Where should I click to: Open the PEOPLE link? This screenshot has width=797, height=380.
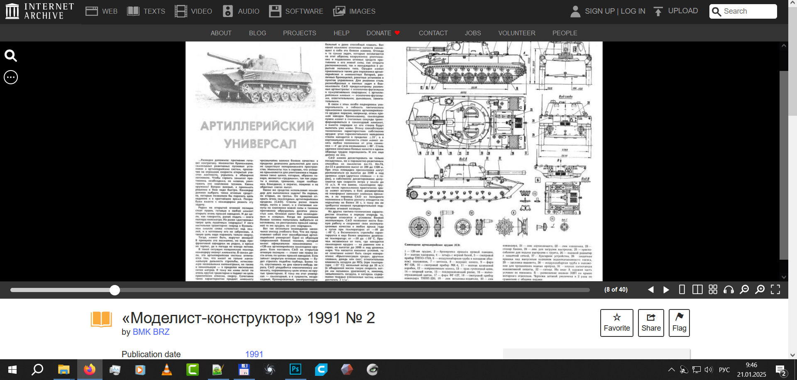(x=565, y=33)
